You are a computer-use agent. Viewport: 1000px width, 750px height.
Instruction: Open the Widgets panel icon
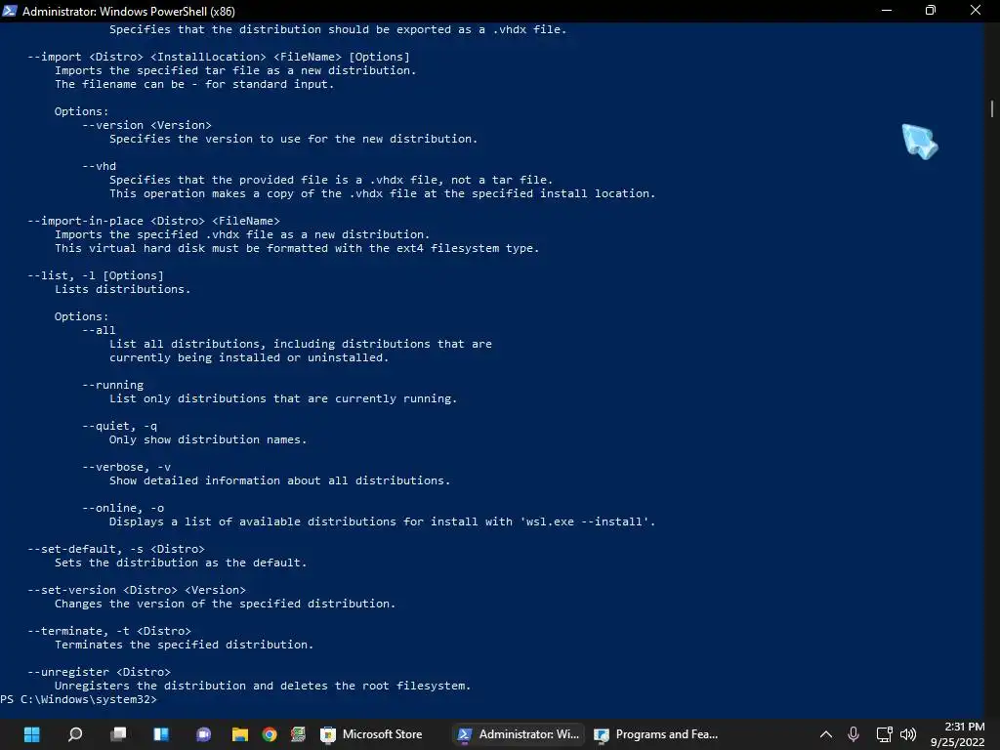point(161,734)
